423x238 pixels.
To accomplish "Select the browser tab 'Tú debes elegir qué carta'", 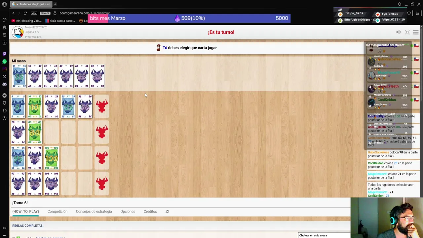I will (x=30, y=4).
